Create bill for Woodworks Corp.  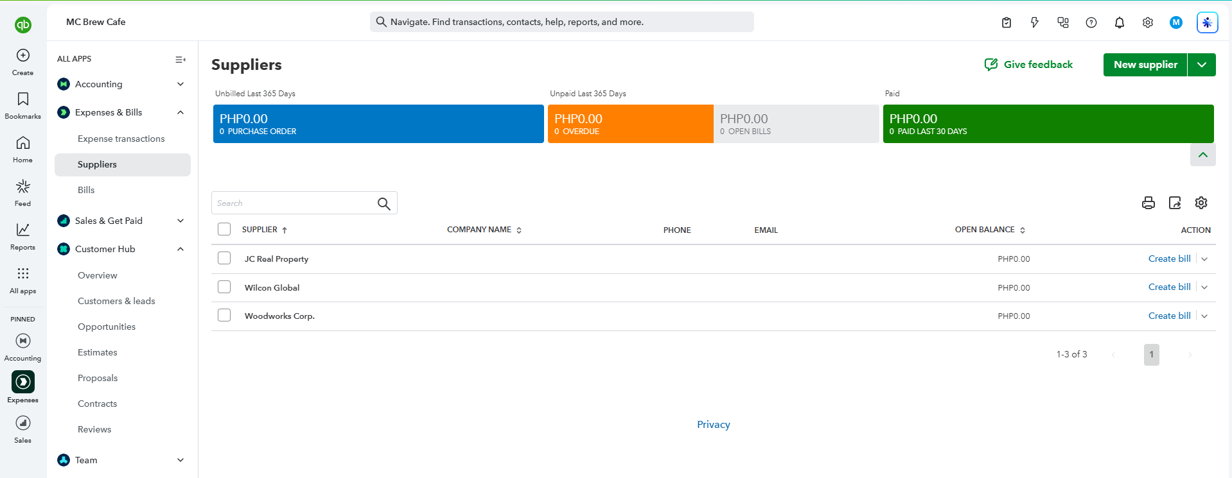pos(1169,316)
